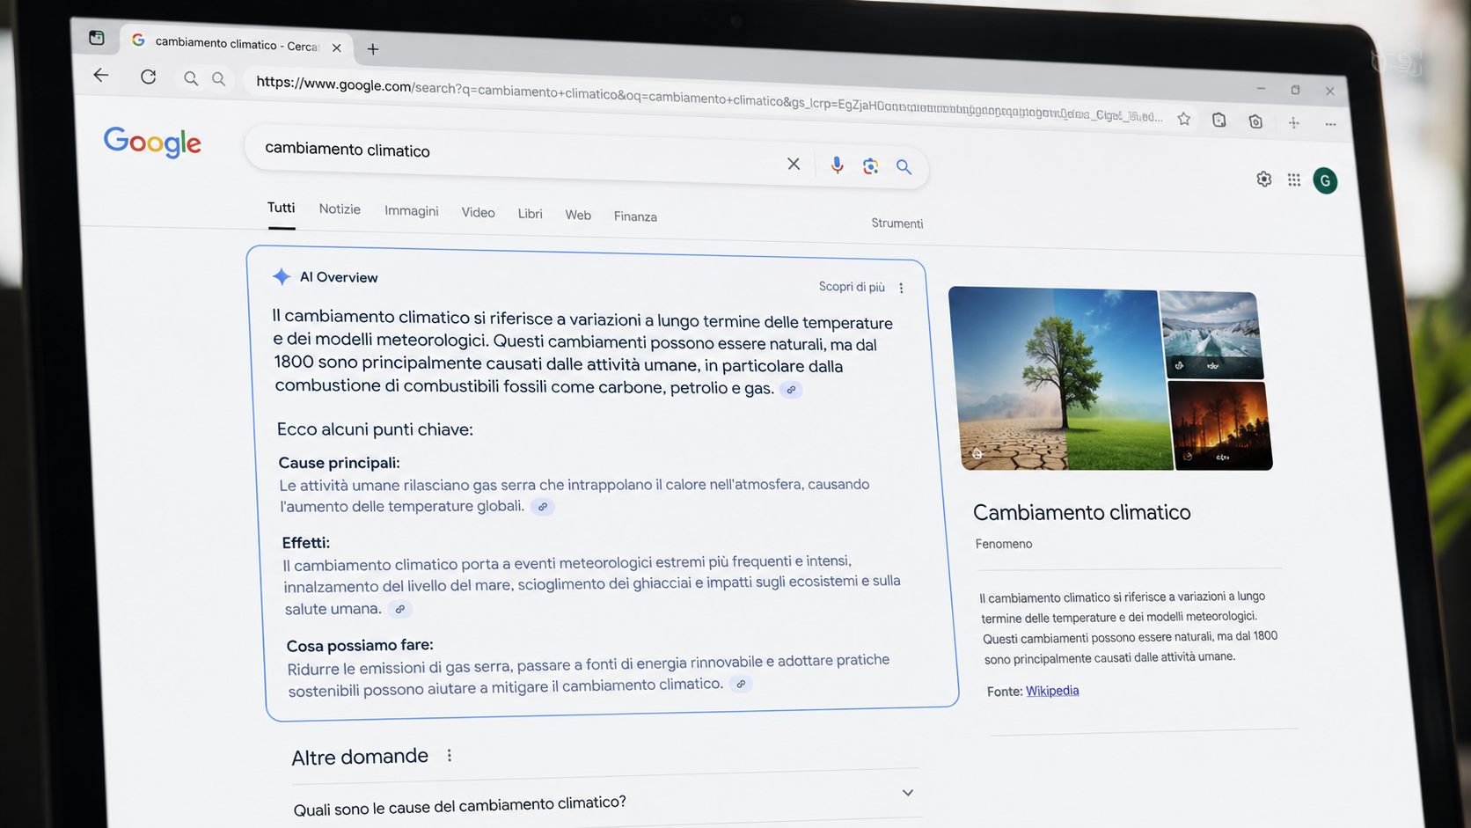The width and height of the screenshot is (1471, 828).
Task: Open the forest fire thumbnail
Action: tap(1221, 426)
